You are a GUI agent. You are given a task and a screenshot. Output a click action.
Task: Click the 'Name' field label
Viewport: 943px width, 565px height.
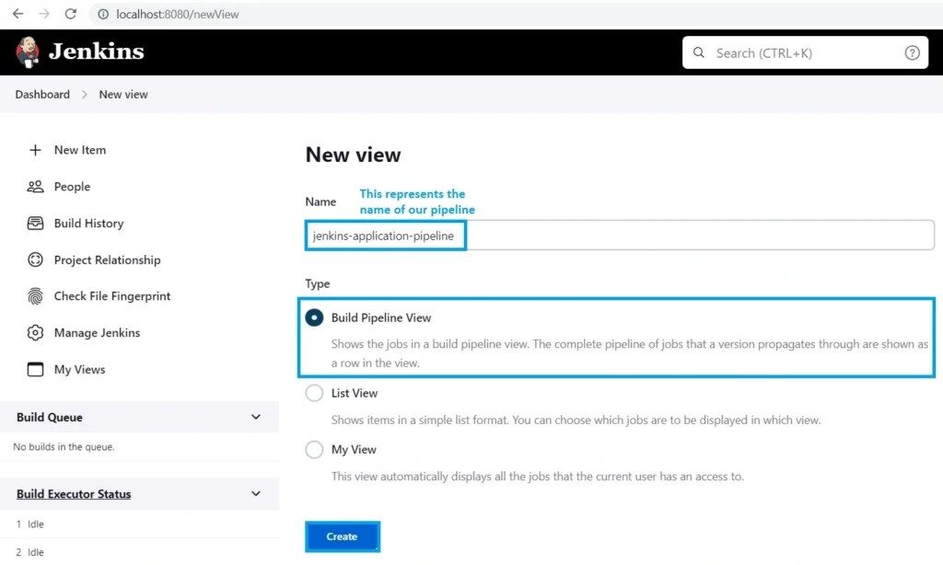(x=320, y=202)
